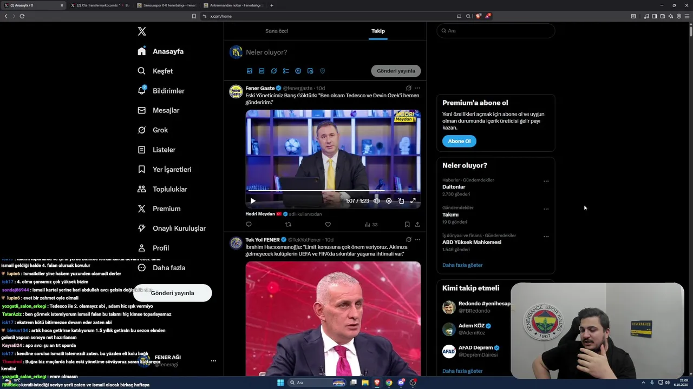Add media image to post
Screen dimensions: 693x389
point(250,71)
